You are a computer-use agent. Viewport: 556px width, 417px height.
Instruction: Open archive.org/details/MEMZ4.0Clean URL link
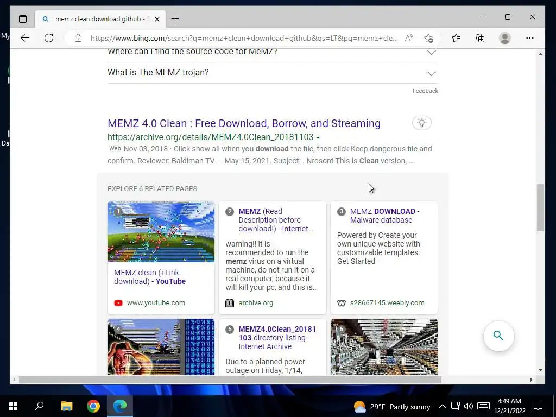pos(210,137)
